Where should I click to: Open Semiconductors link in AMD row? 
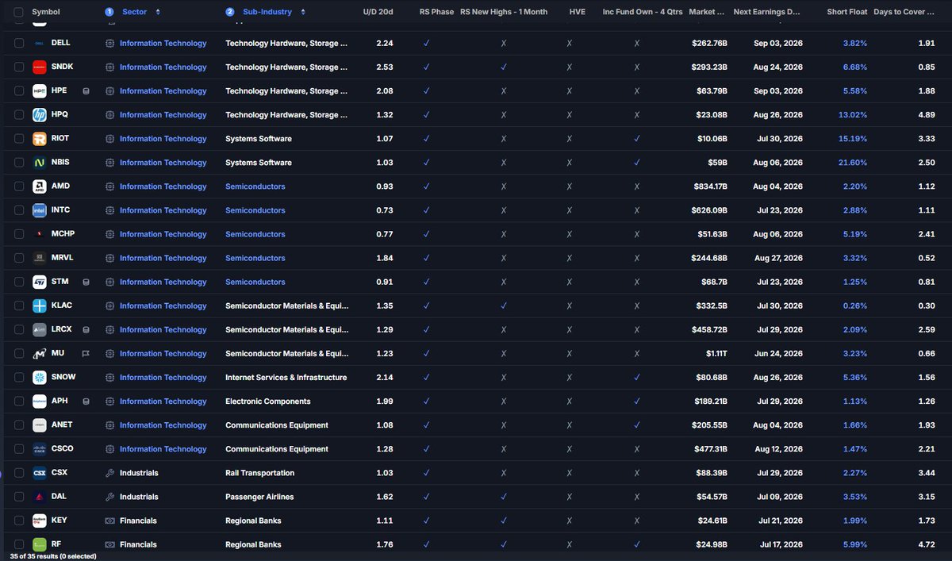coord(255,186)
